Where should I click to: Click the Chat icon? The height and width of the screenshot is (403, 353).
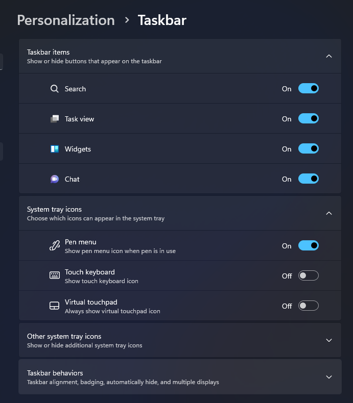click(55, 179)
